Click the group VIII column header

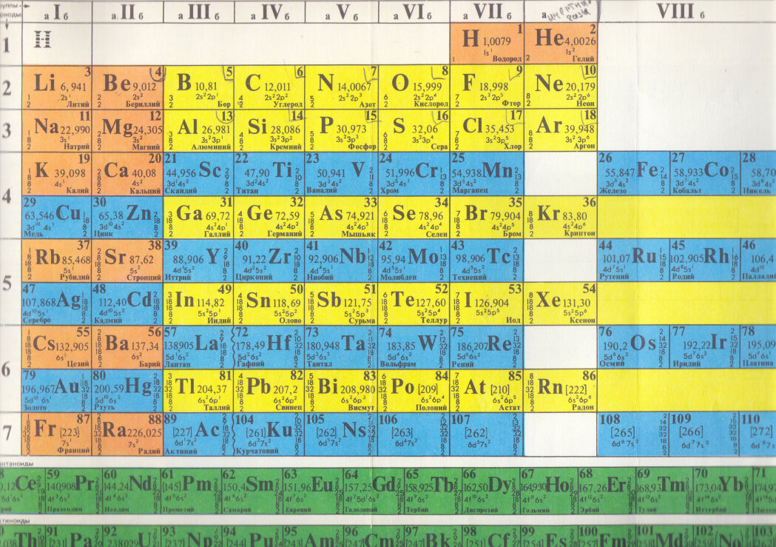[x=687, y=12]
